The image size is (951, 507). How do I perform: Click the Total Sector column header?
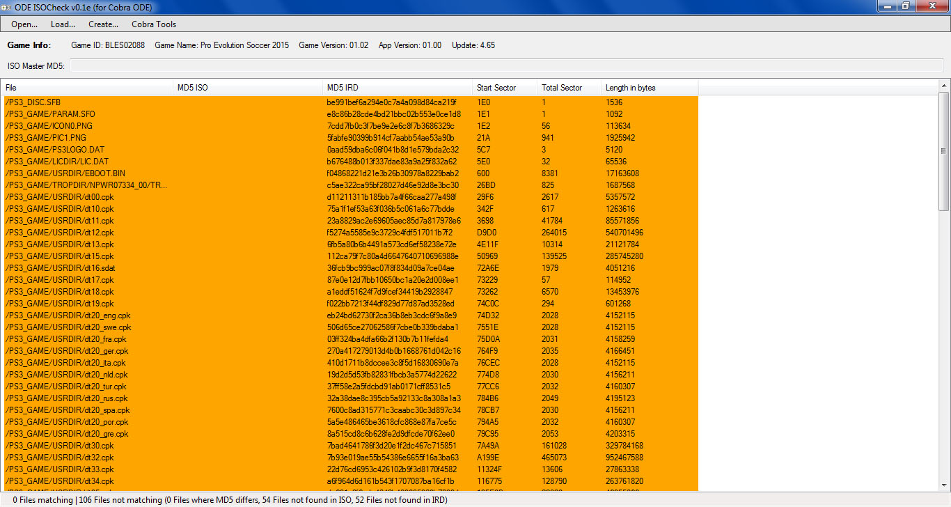pos(569,88)
